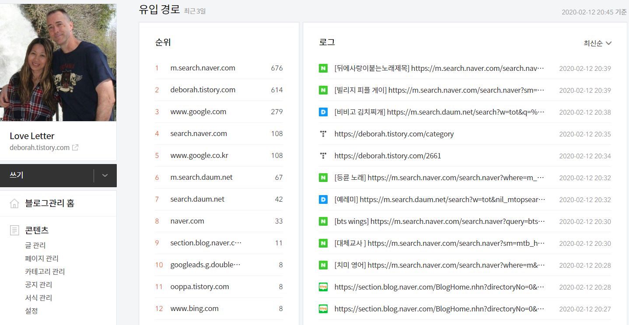Open 페이지 관리 menu item
This screenshot has height=325, width=629.
point(42,259)
